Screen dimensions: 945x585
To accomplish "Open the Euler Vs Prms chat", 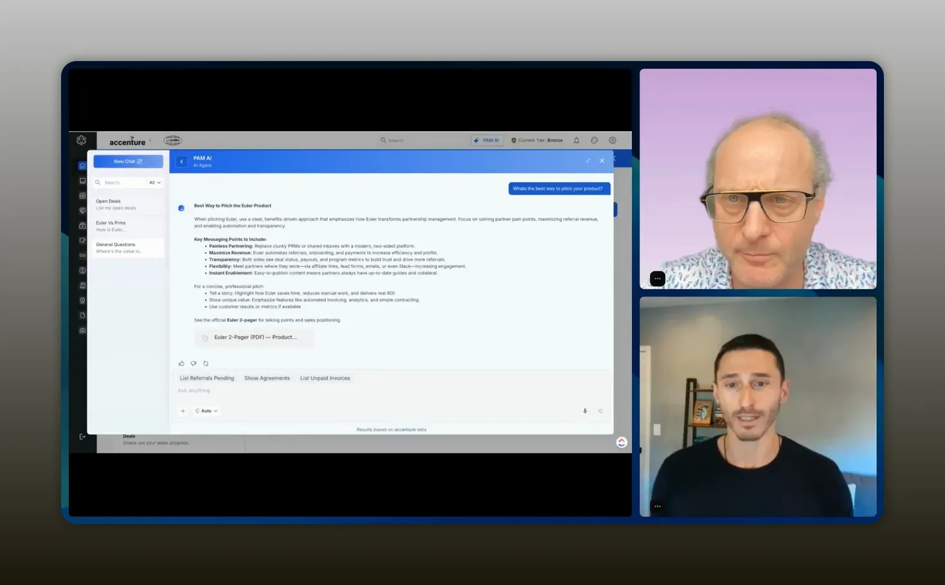I will [129, 226].
